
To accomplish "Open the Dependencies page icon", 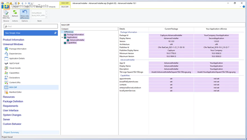I will [6, 54].
